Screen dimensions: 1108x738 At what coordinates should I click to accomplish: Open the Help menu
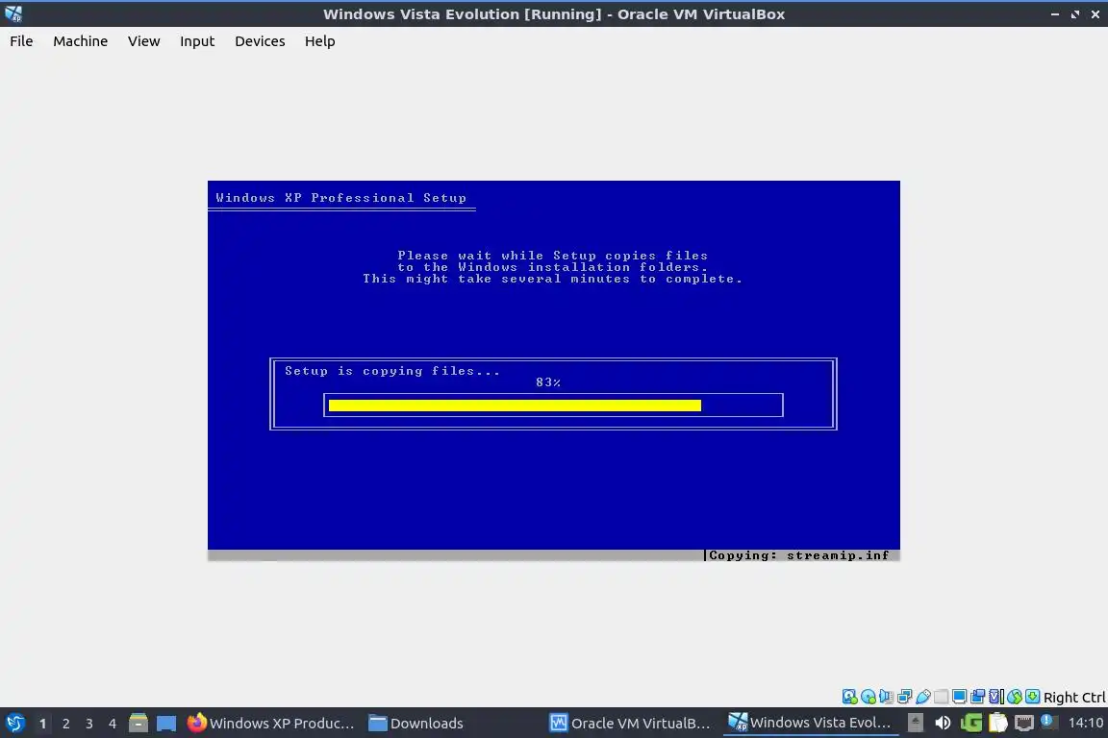point(319,41)
